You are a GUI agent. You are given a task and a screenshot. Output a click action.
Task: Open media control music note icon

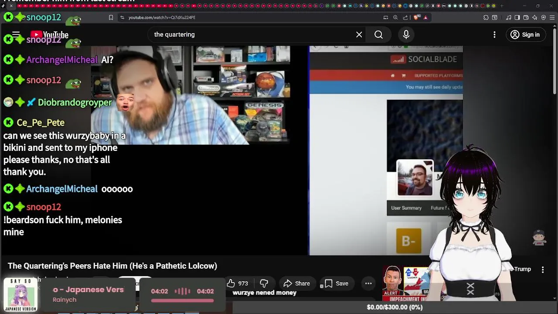coord(509,17)
